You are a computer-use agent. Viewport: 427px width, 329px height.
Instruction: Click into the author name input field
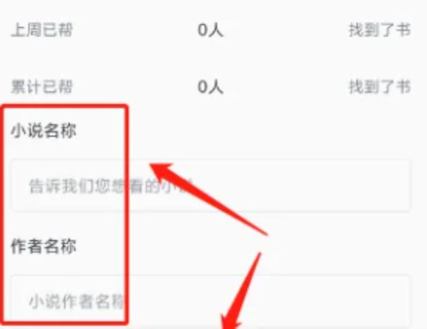(x=210, y=301)
